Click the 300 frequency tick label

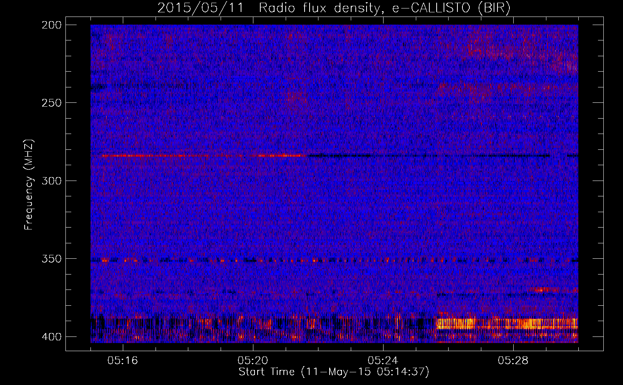[52, 181]
